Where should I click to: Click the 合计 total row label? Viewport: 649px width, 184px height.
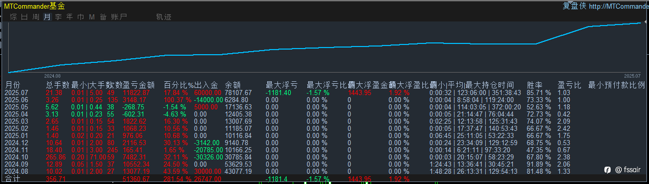(x=13, y=179)
